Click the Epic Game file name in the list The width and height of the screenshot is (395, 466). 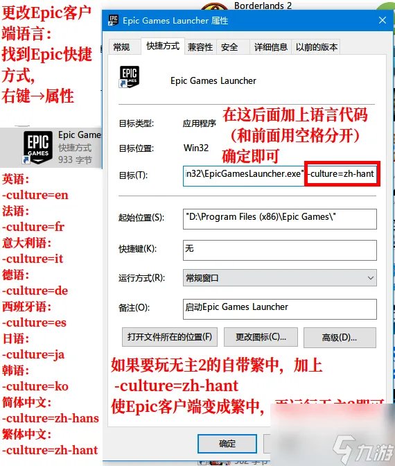pos(80,135)
